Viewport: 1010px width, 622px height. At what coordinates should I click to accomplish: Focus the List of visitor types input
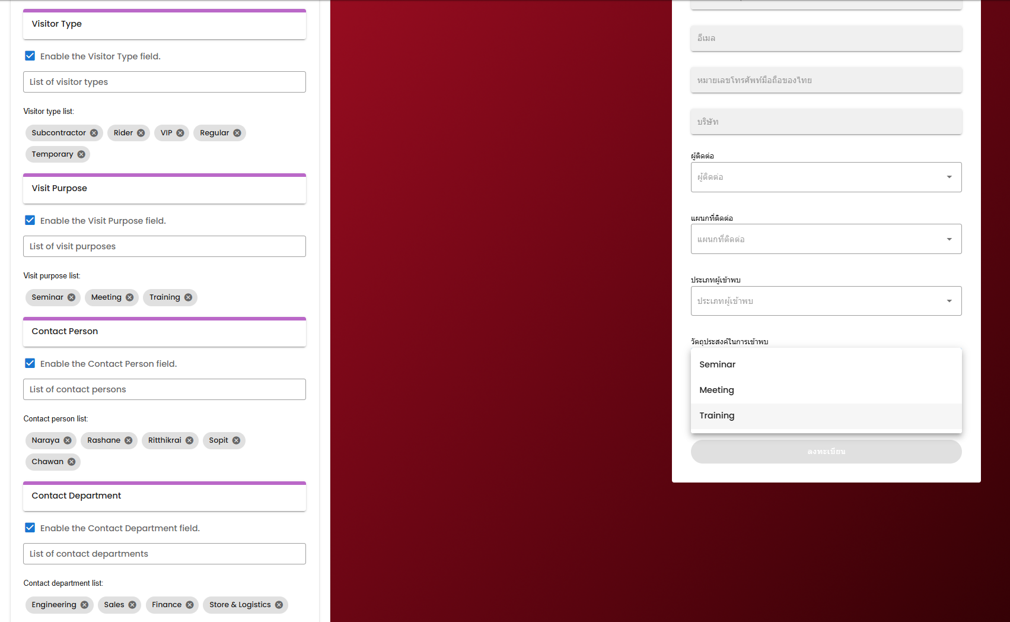click(x=164, y=82)
